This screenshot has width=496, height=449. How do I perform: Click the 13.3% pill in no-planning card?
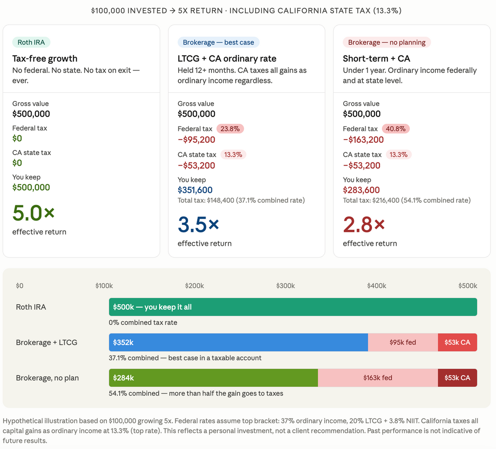398,154
